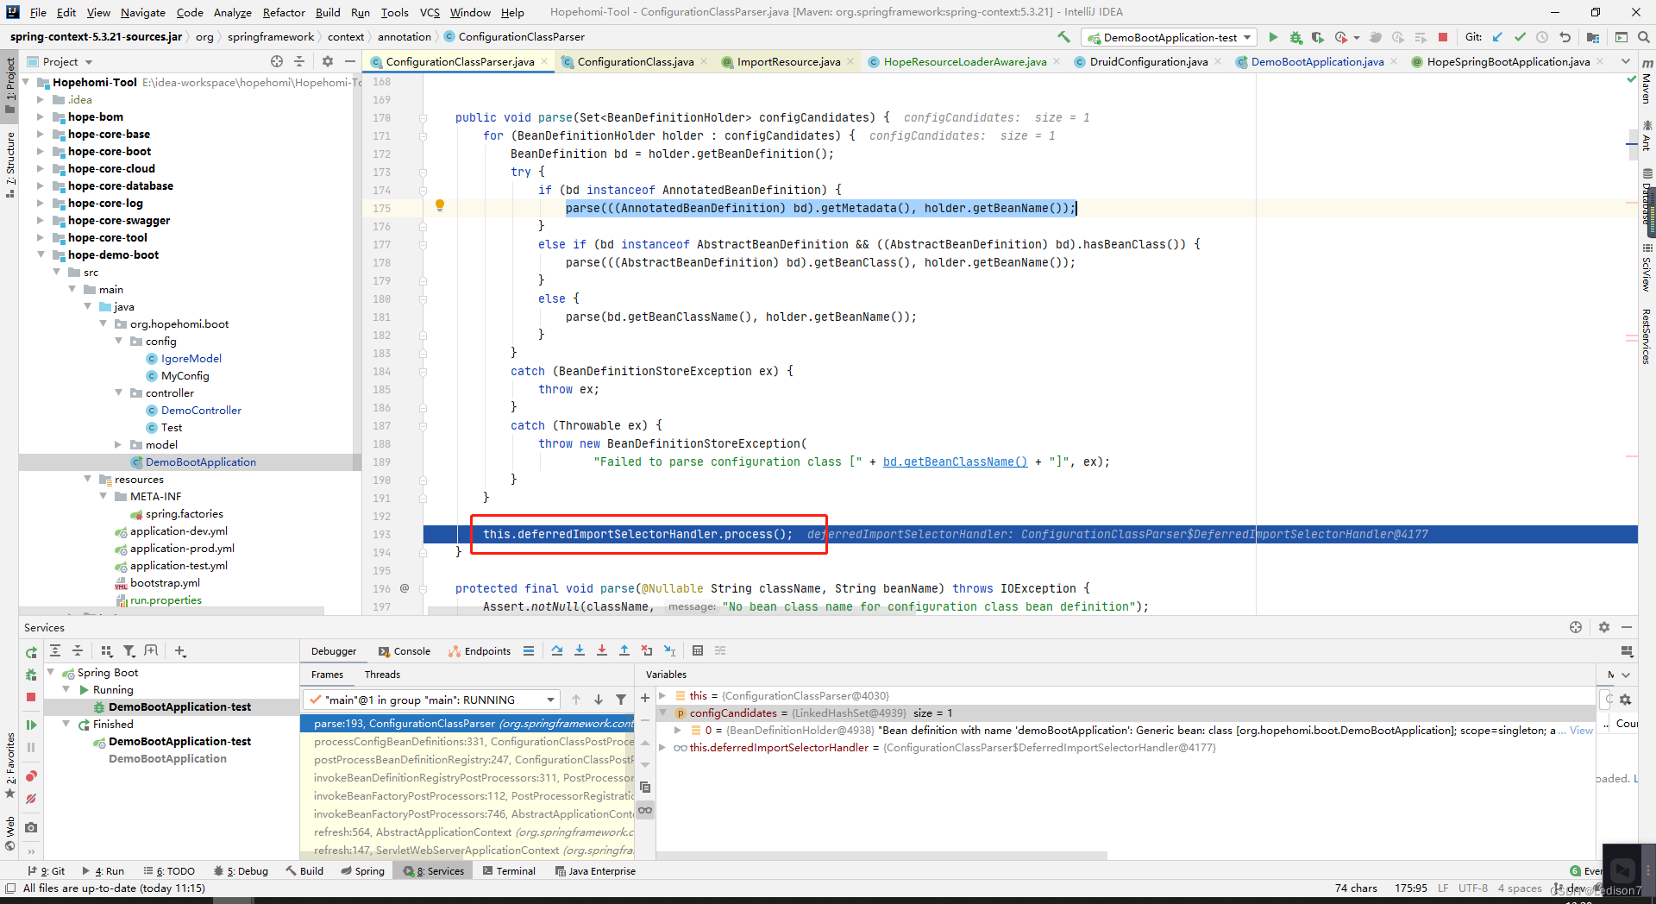Click the red Stop button in top toolbar

1443,37
